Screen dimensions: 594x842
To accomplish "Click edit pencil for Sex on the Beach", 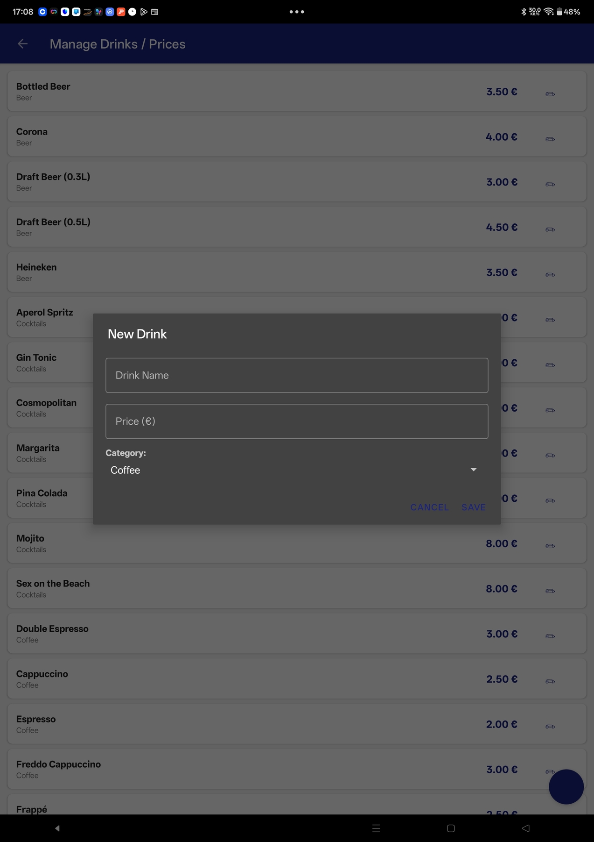I will pos(550,591).
